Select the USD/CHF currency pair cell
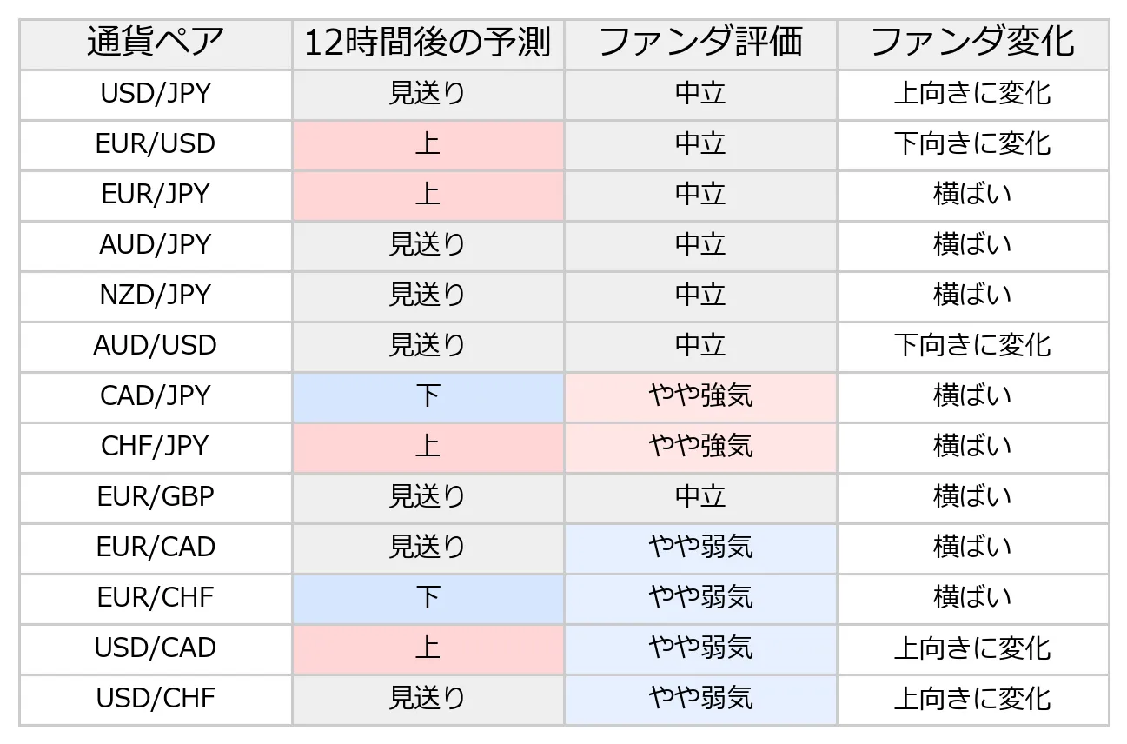This screenshot has height=744, width=1127. coord(156,698)
